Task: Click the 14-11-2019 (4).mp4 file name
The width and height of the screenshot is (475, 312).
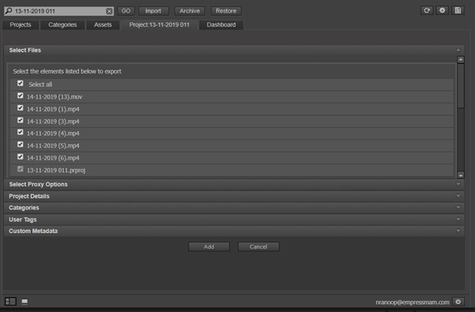Action: pos(53,133)
